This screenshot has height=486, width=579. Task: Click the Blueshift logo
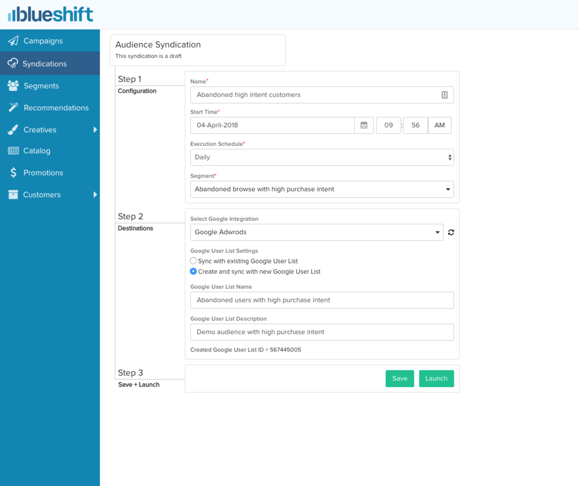[x=50, y=14]
